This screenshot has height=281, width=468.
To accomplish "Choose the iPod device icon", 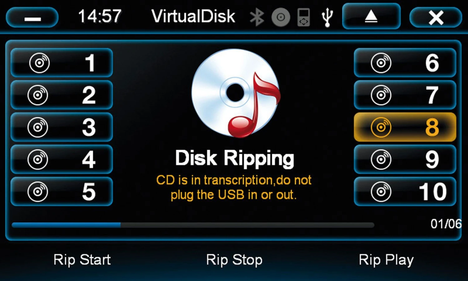I will 304,17.
